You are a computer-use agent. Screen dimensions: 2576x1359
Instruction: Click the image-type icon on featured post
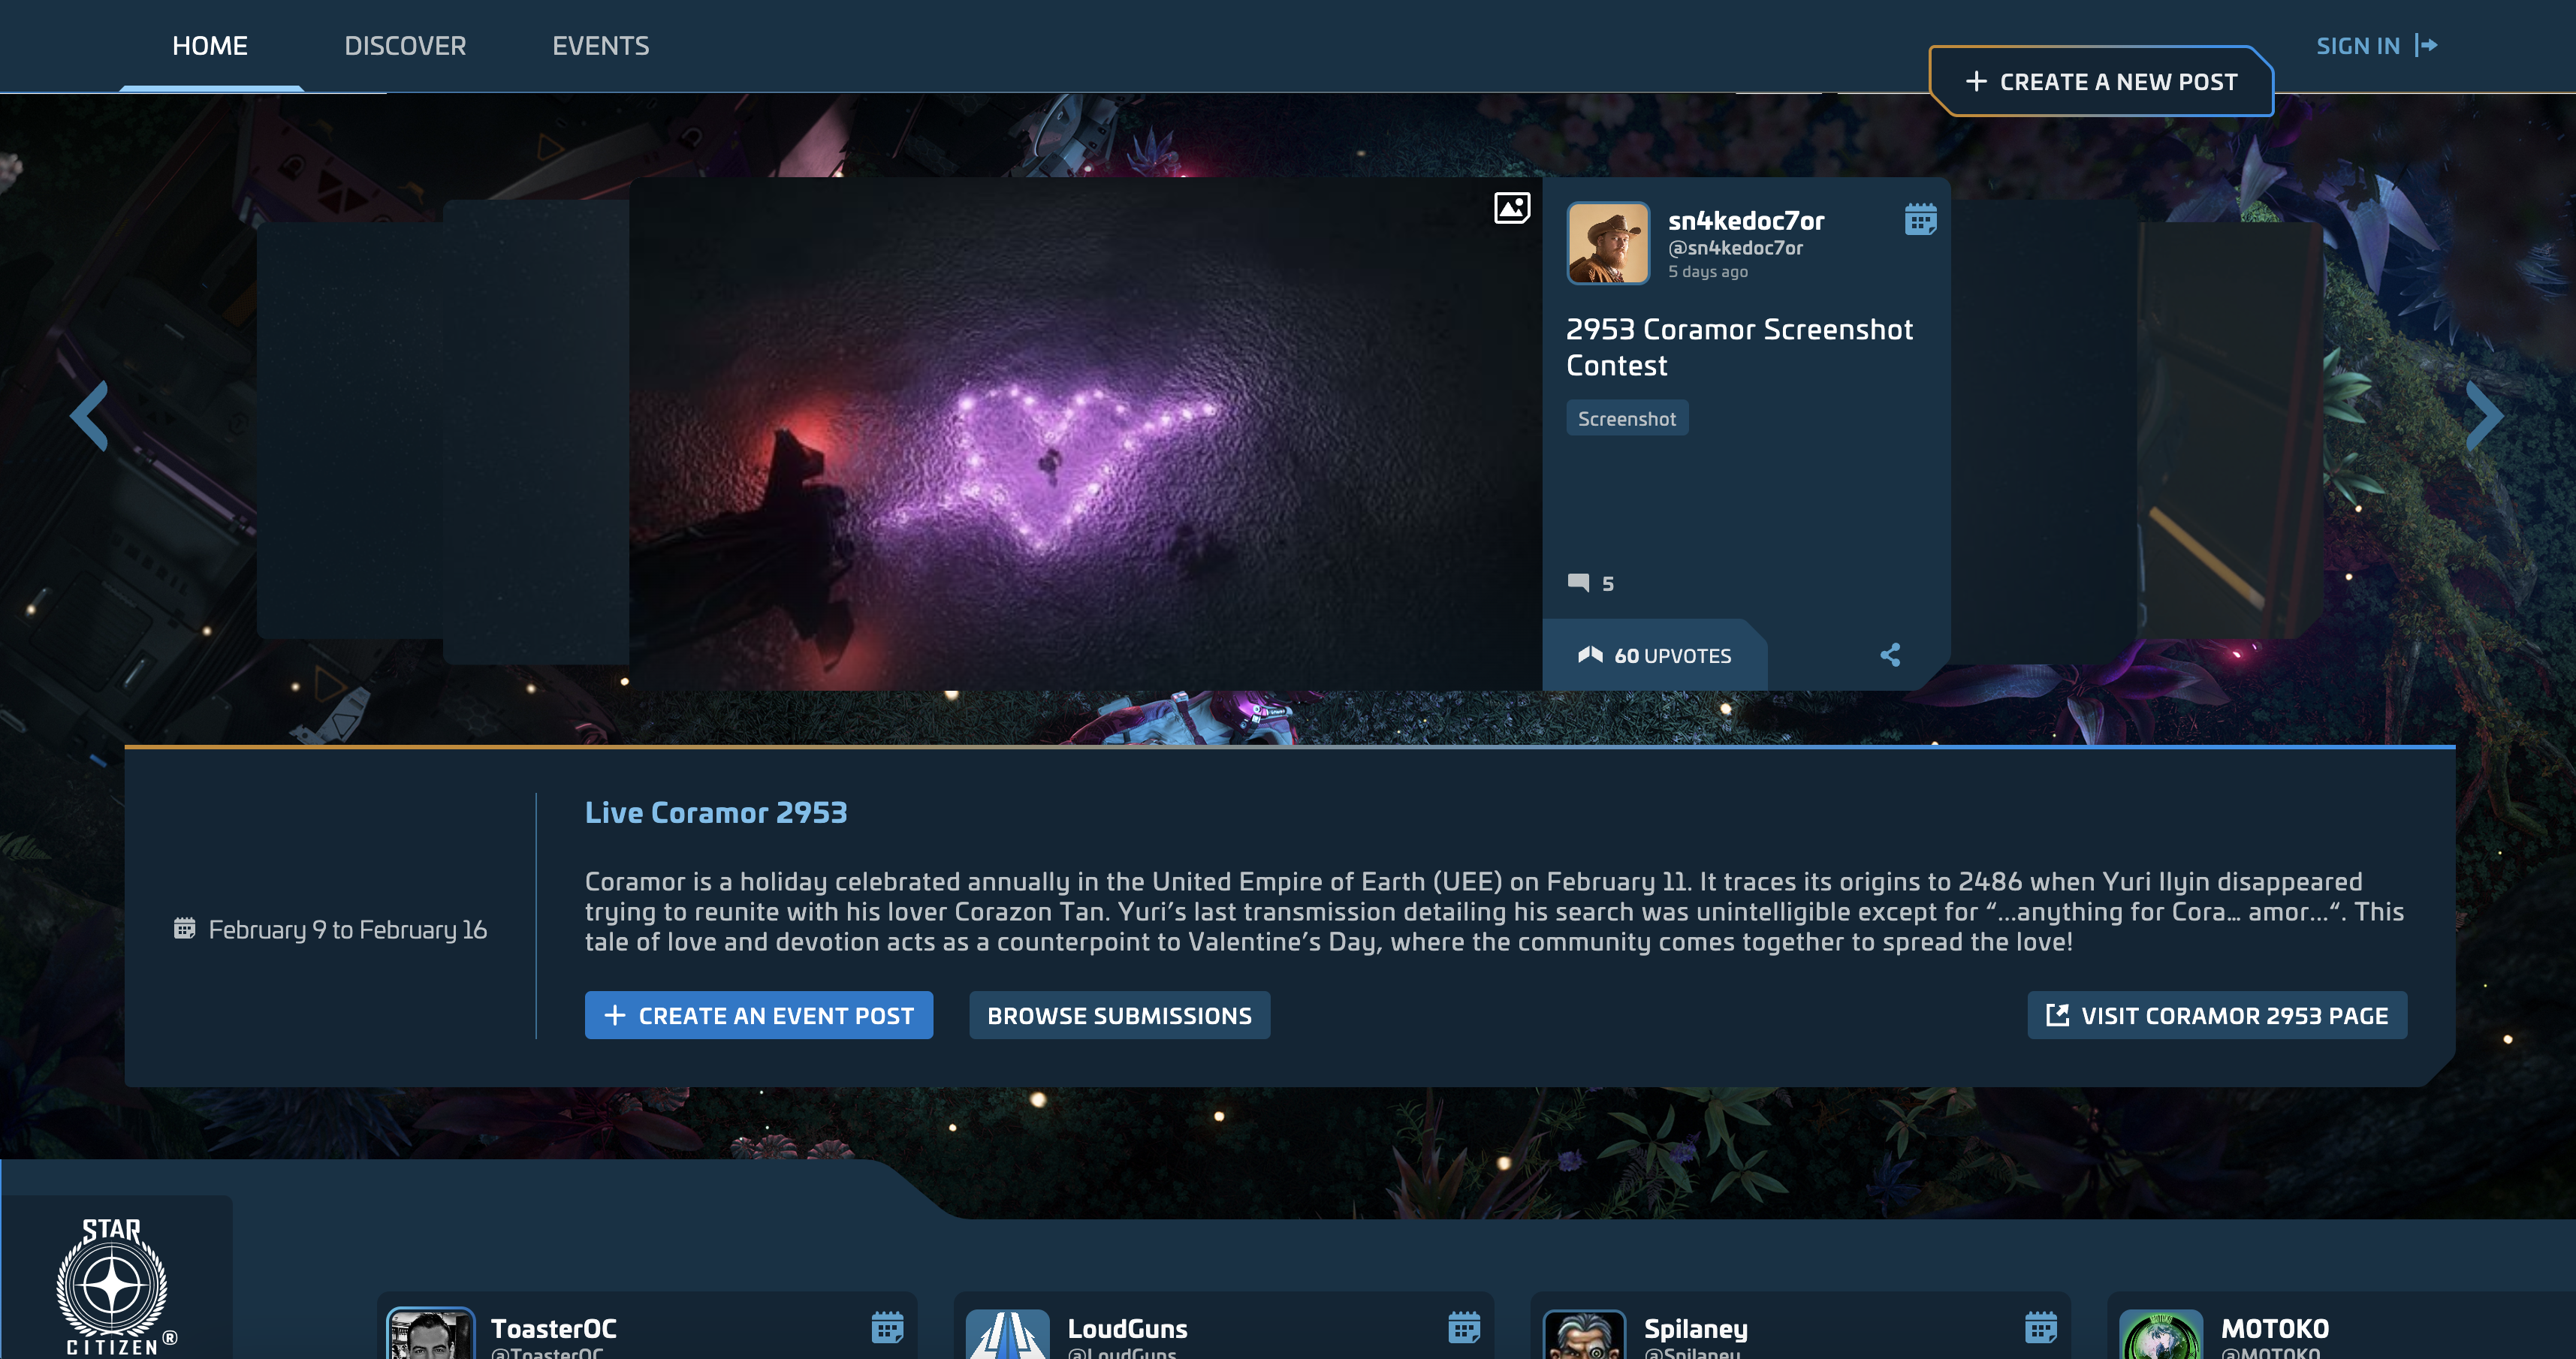point(1511,208)
